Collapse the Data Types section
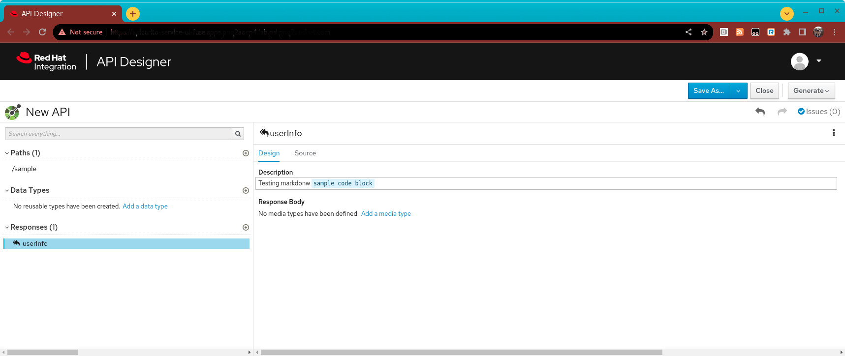This screenshot has width=845, height=356. [x=7, y=190]
